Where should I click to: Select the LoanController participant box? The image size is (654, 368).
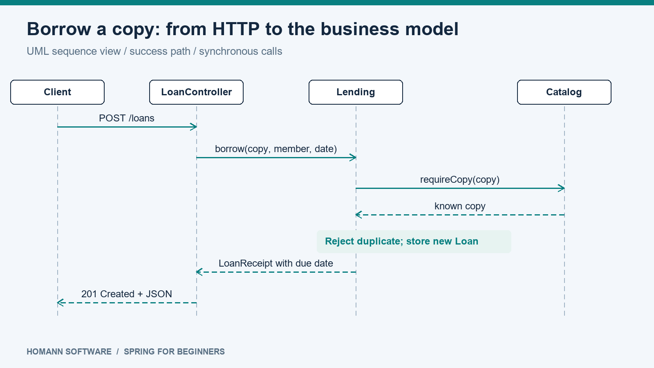196,92
